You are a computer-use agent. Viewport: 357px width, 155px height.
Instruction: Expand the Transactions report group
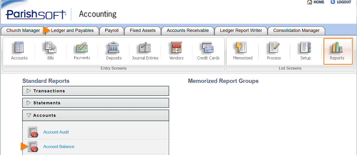[x=96, y=91]
